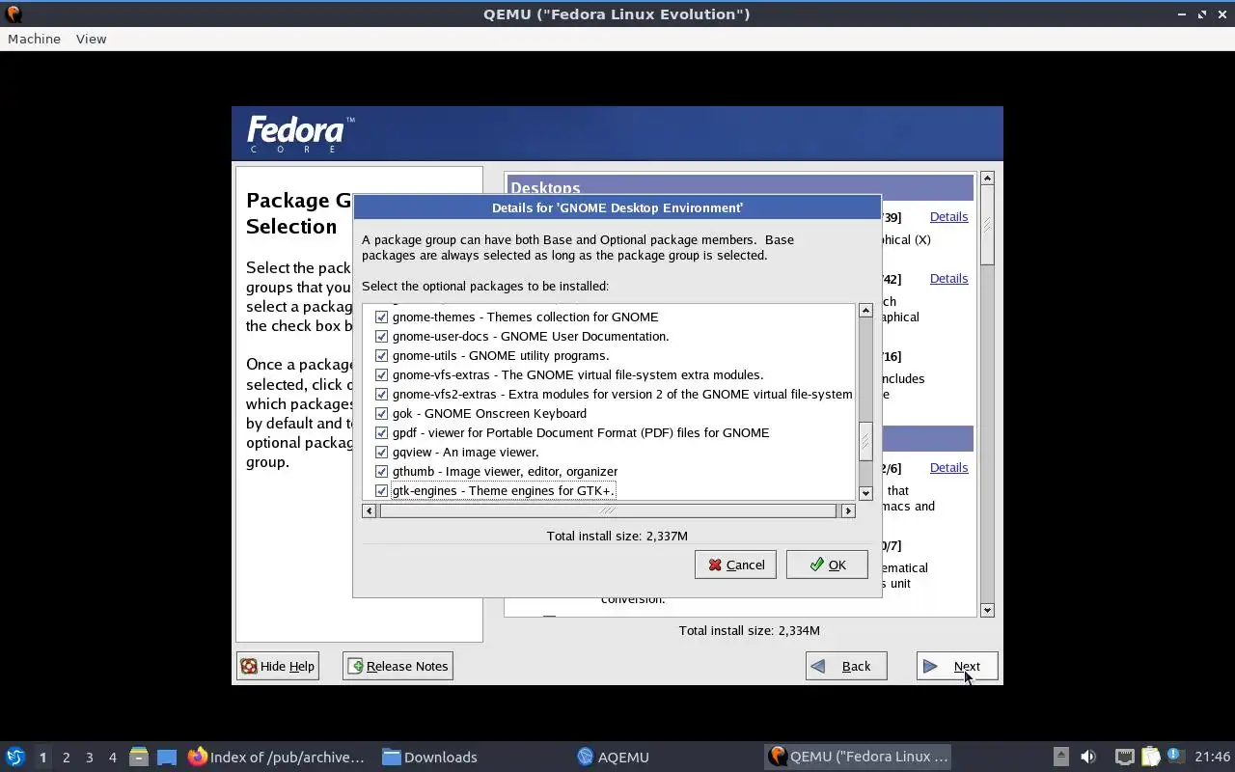Open the Lubuntu start menu icon

(x=14, y=757)
